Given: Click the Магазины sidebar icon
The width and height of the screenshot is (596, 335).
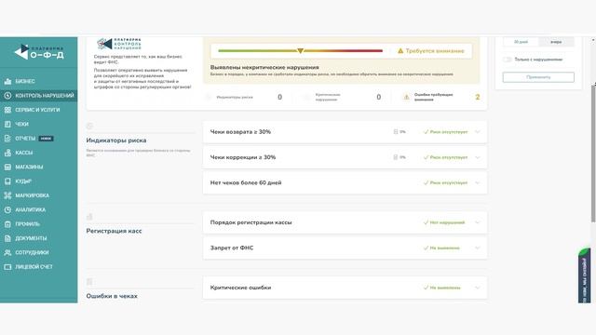Looking at the screenshot, I should coord(7,167).
